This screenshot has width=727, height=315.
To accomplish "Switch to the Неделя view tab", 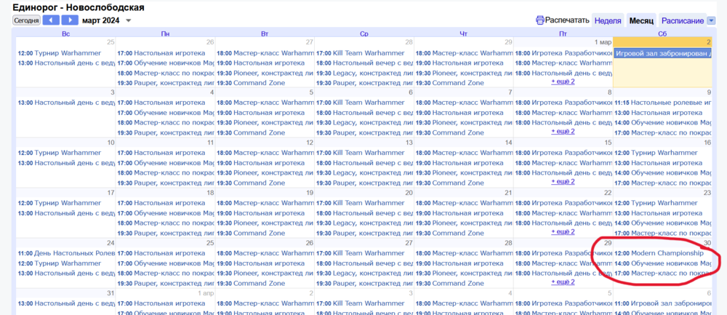I will pyautogui.click(x=607, y=20).
